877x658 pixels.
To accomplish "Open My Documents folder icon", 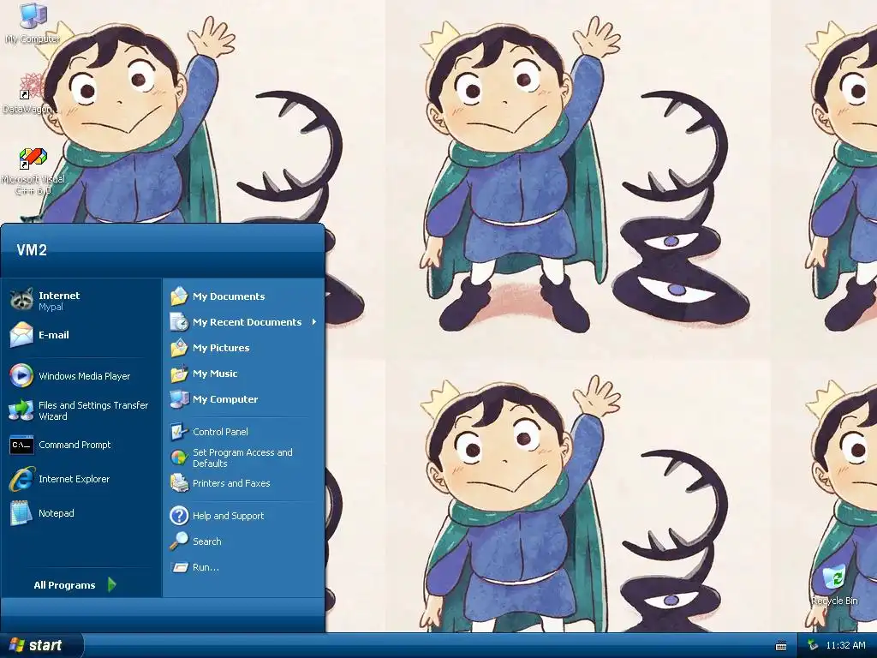I will click(x=179, y=296).
